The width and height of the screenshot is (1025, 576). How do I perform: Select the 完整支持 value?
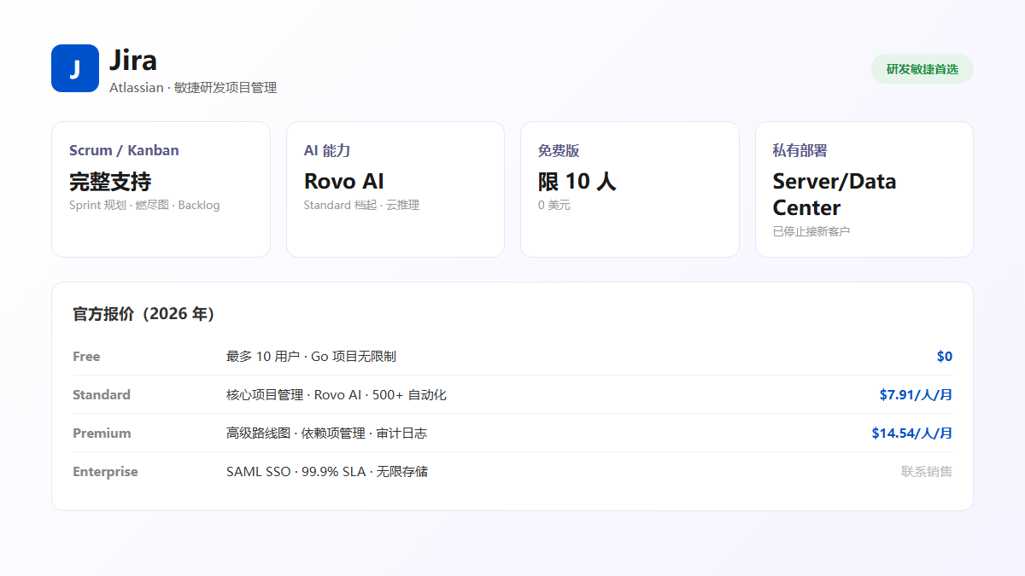click(110, 182)
